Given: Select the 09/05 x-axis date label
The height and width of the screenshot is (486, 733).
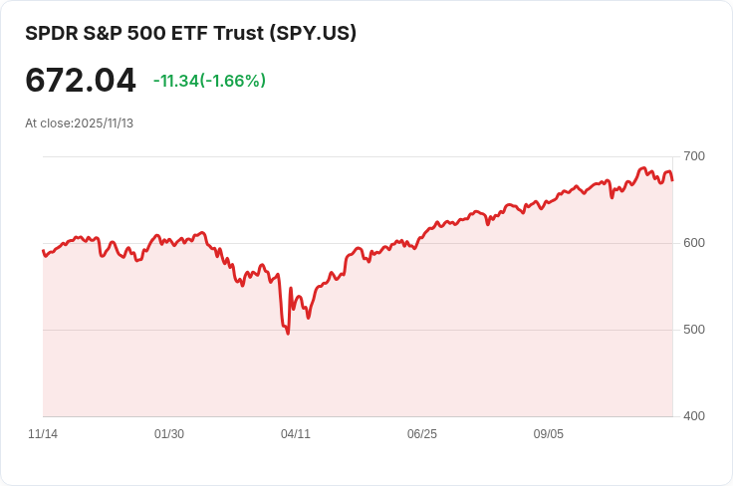Looking at the screenshot, I should pyautogui.click(x=549, y=434).
